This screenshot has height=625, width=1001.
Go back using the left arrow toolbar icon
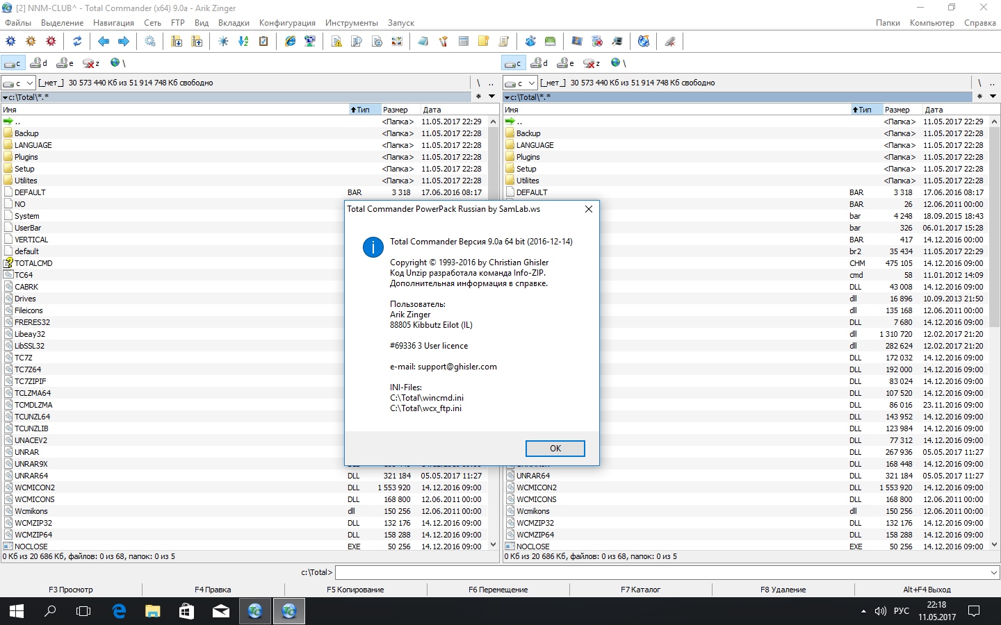[104, 42]
